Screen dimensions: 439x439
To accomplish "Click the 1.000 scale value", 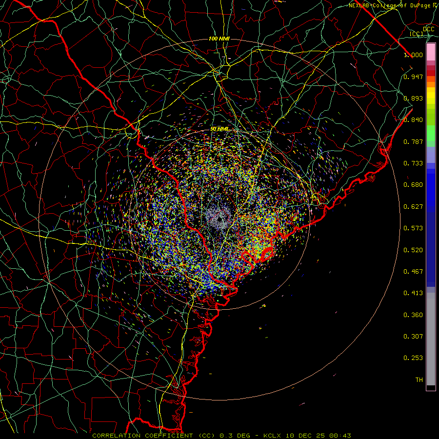I will tap(413, 55).
